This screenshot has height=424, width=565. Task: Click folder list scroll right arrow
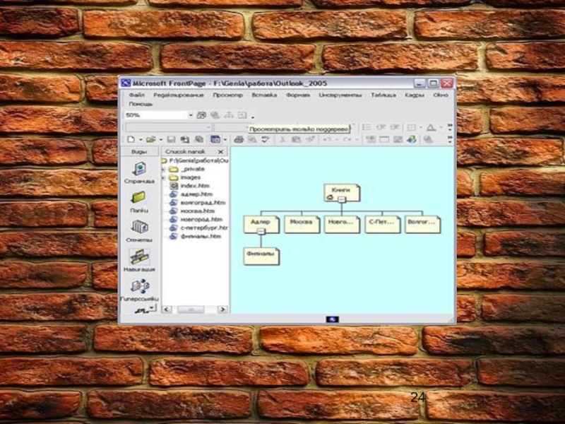click(x=222, y=310)
